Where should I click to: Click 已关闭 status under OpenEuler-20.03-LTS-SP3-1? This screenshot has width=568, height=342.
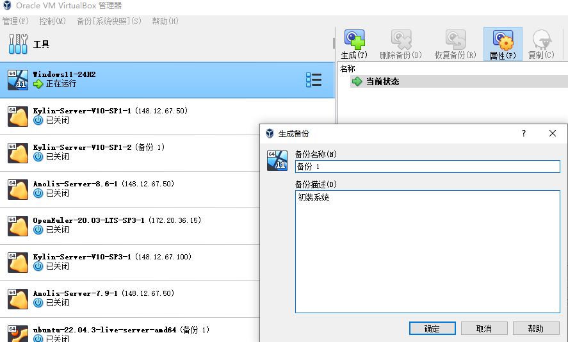58,230
